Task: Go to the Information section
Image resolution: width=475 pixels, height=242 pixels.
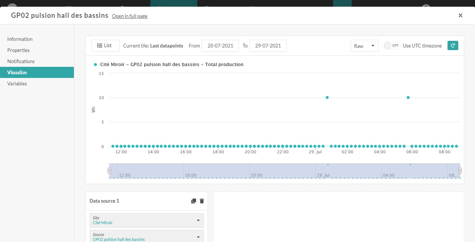Action: 20,39
